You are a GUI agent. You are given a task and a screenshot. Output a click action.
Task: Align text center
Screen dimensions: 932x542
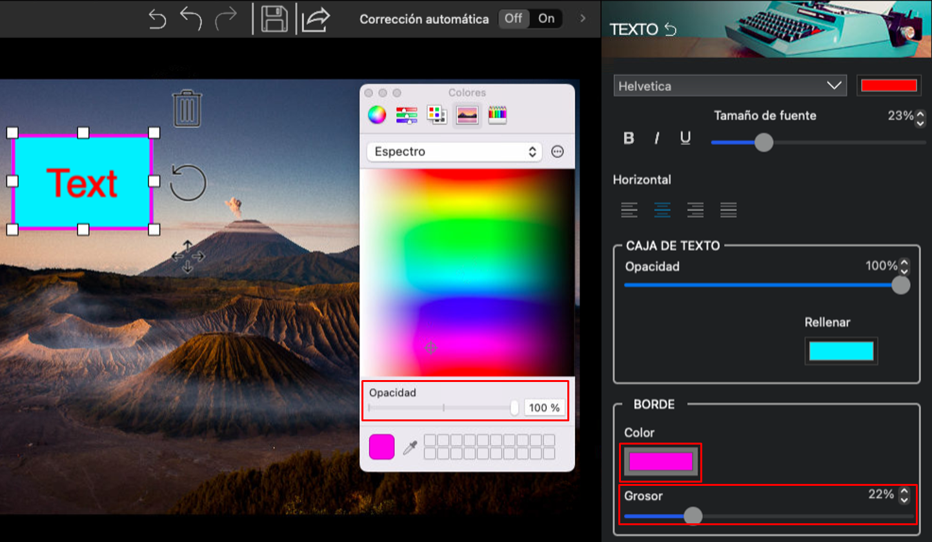click(662, 209)
